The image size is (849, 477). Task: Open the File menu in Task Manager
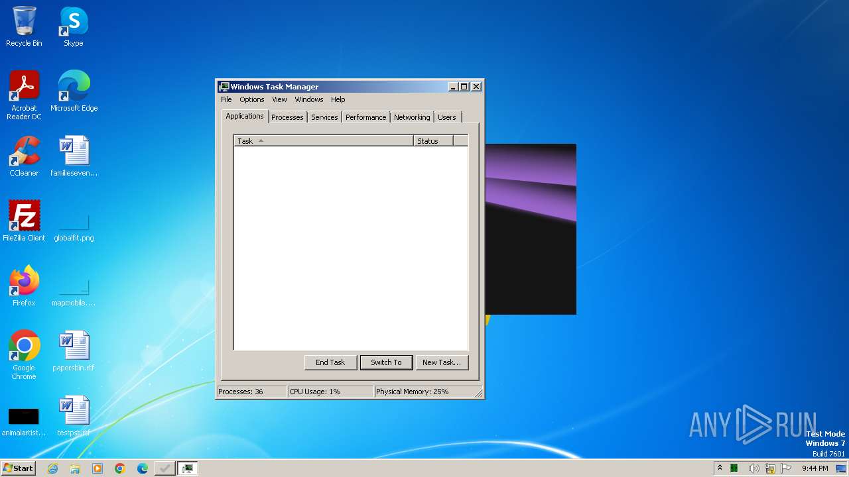point(226,99)
